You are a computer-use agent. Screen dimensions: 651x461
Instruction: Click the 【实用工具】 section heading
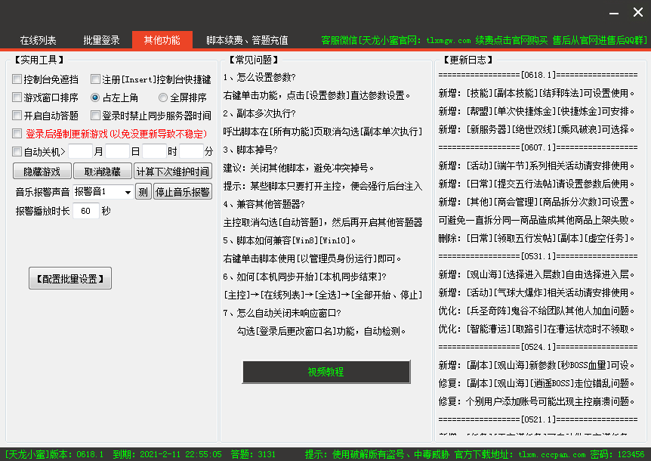point(39,60)
